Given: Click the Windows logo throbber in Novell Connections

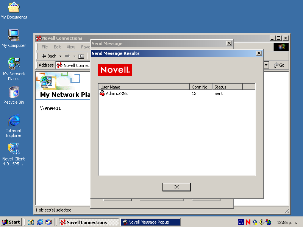Looking at the screenshot, I should [281, 47].
